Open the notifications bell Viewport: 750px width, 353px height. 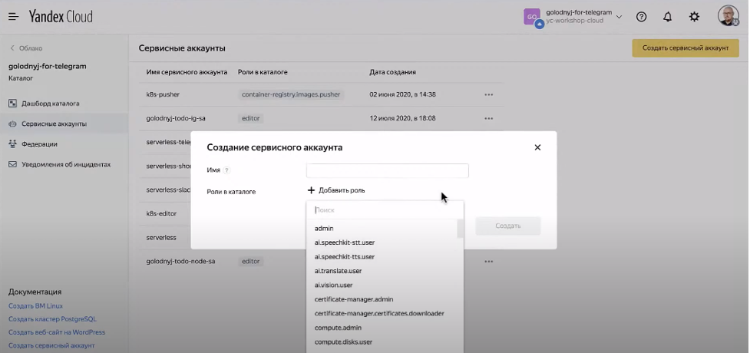coord(667,17)
